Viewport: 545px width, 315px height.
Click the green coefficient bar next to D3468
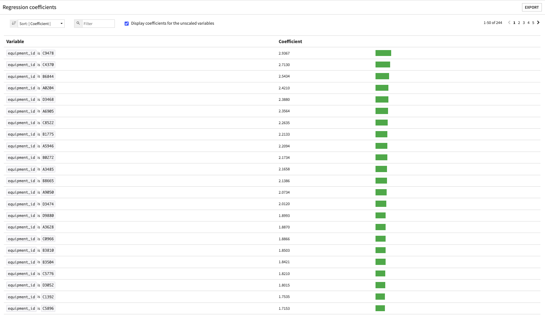tap(382, 99)
